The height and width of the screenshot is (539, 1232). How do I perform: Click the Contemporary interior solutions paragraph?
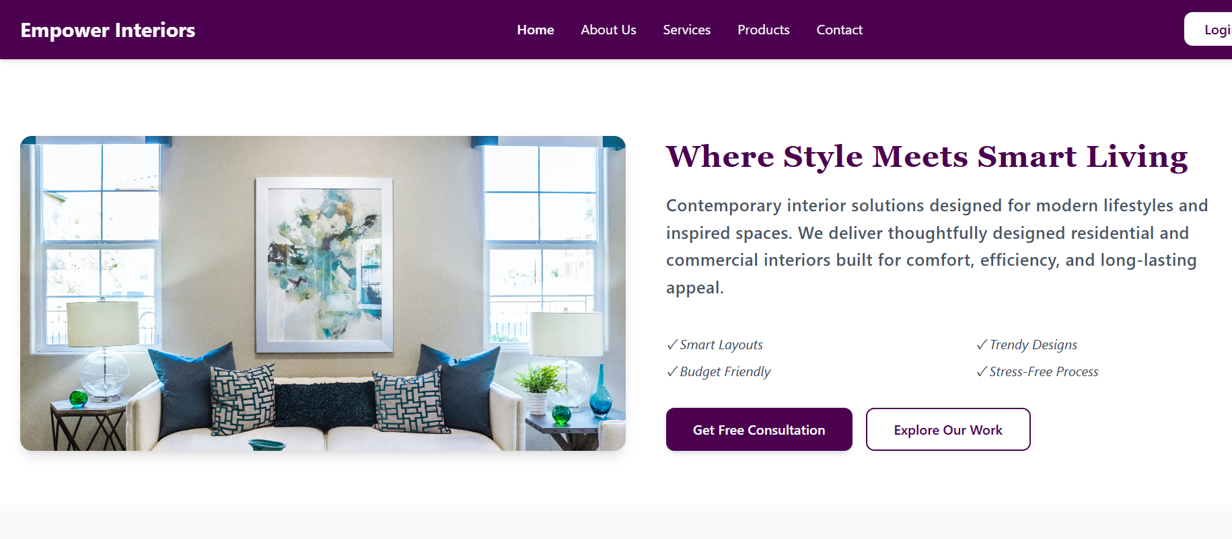click(937, 246)
